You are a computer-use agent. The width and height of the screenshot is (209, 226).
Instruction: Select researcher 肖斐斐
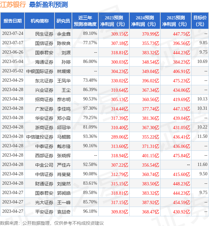pyautogui.click(x=64, y=175)
